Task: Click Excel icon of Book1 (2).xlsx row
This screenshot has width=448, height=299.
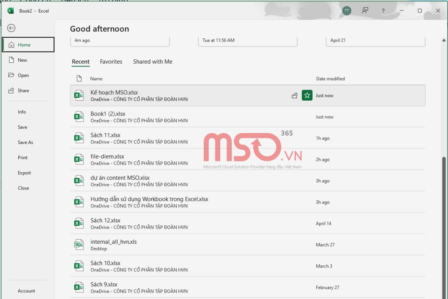Action: tap(78, 117)
